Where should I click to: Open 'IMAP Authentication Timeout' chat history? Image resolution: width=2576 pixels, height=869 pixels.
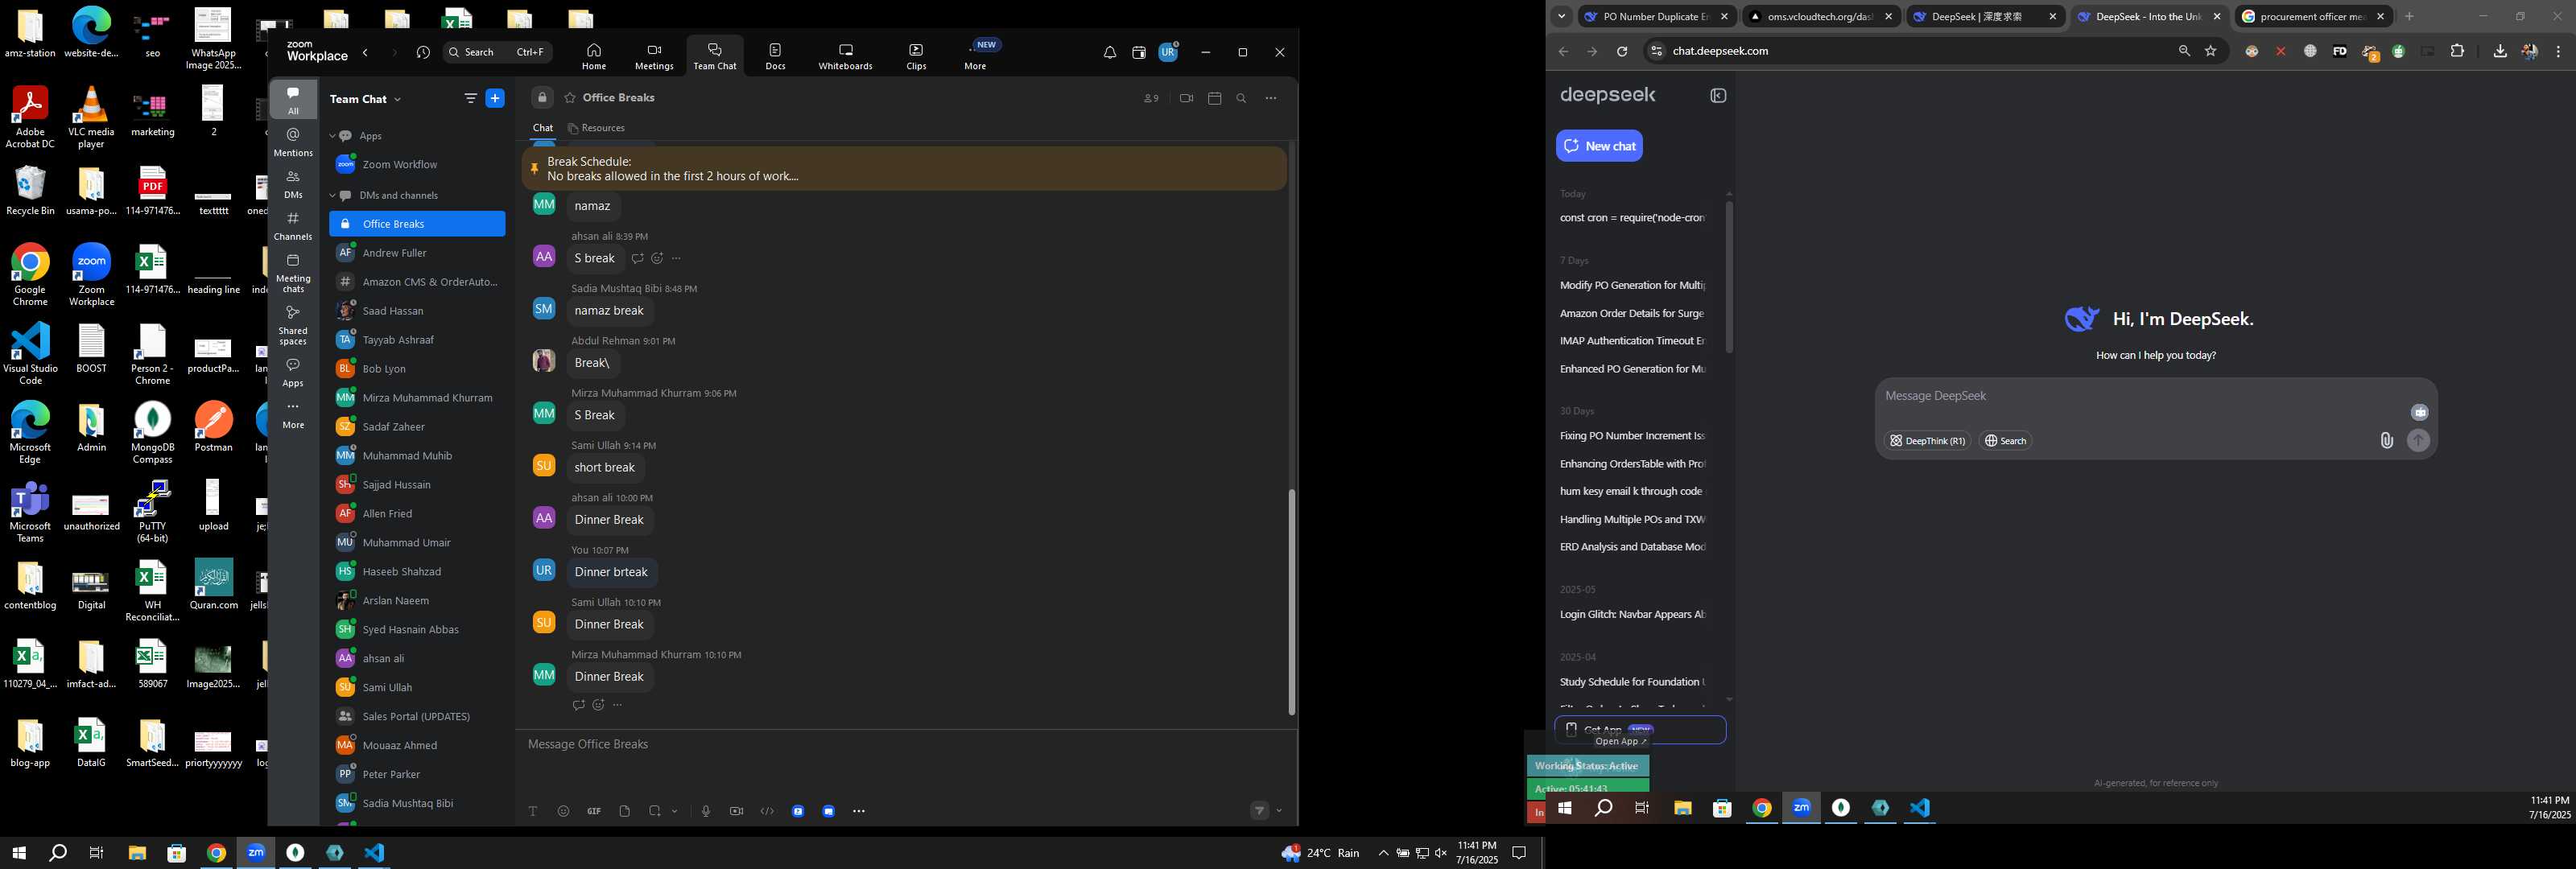[1632, 341]
